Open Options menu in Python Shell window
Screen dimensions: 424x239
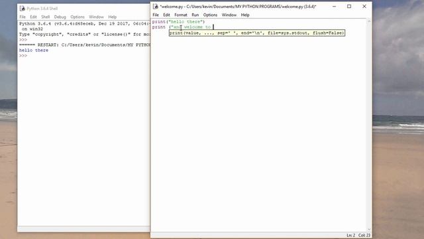click(78, 17)
